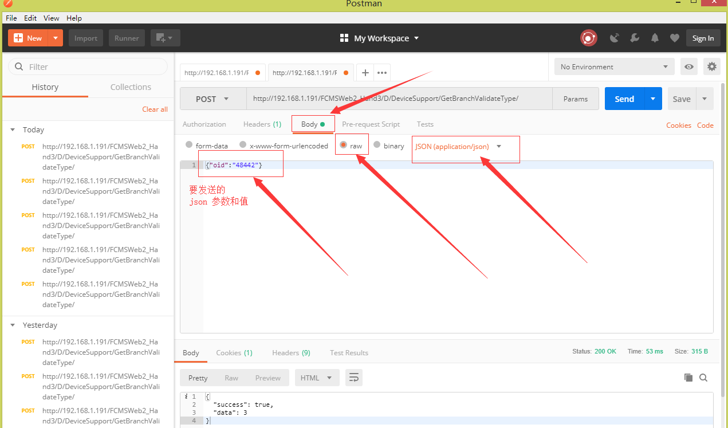Open the Pre-request Script tab
Screen dimensions: 728x428
pos(371,124)
